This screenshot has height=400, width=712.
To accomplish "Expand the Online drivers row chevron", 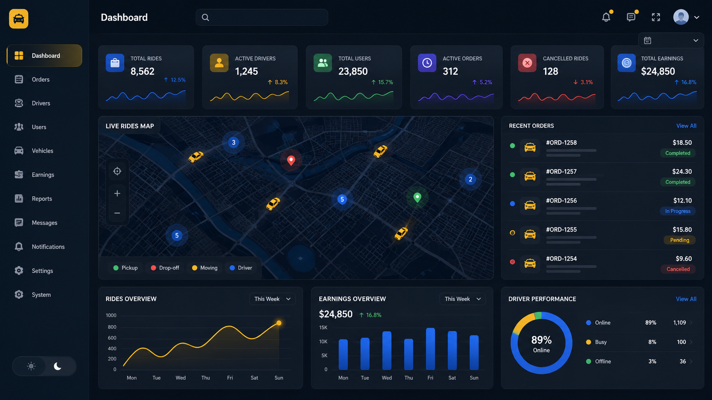I will tap(691, 323).
